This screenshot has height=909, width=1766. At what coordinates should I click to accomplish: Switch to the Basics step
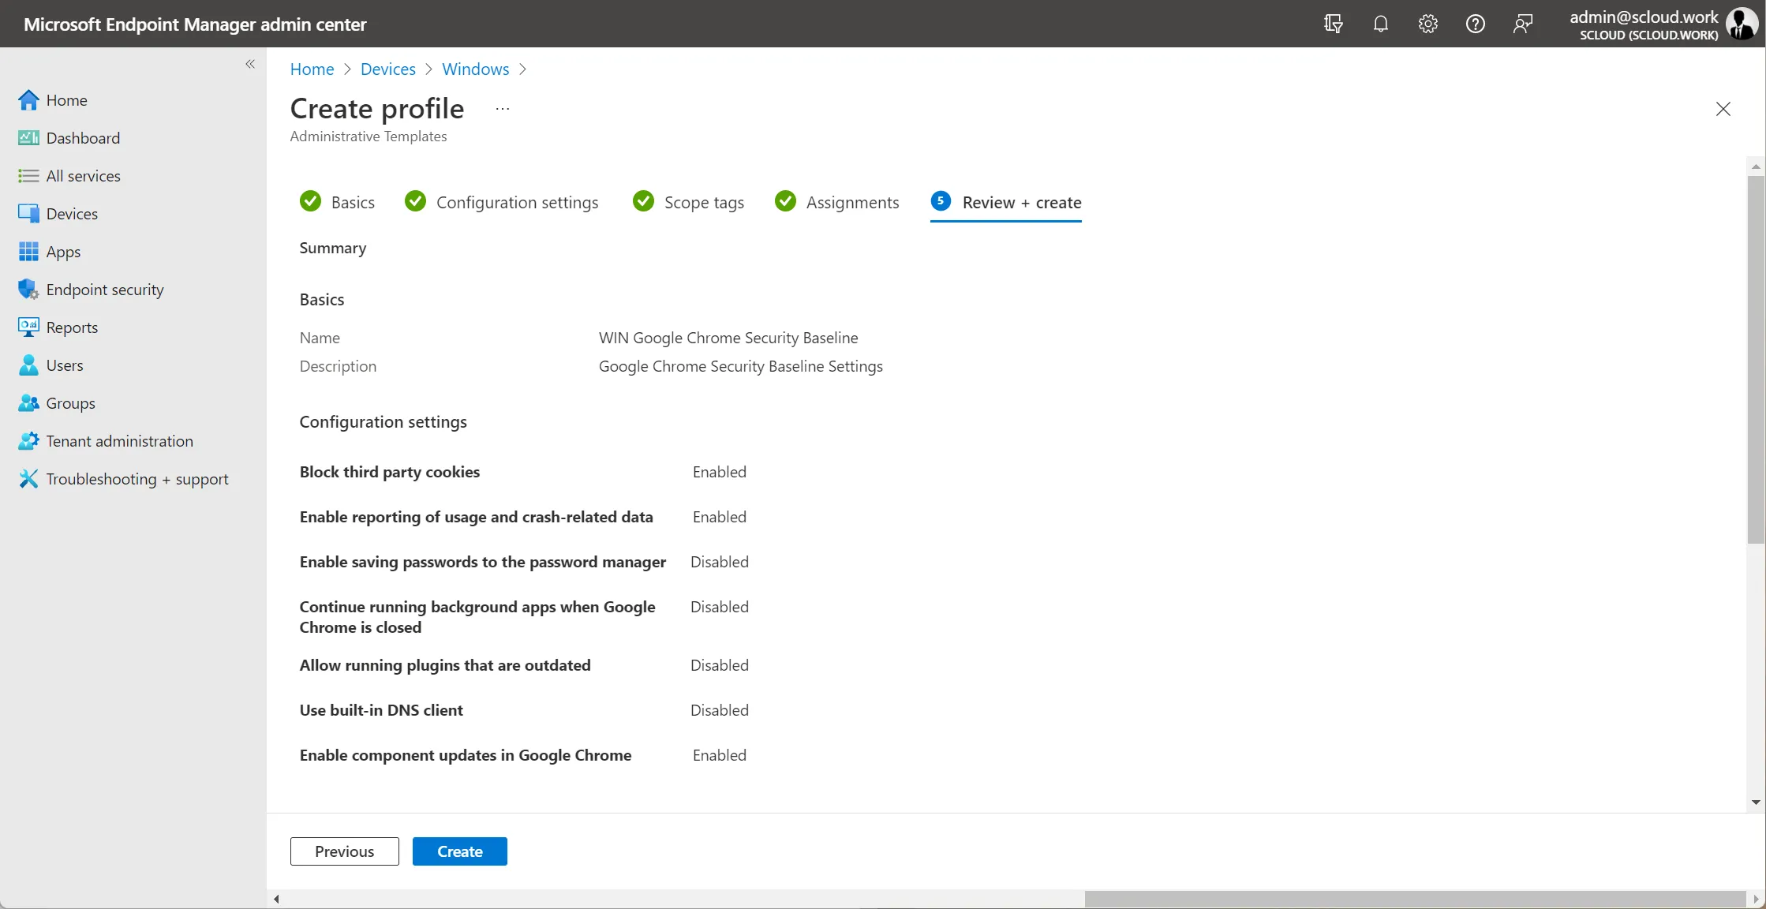338,202
